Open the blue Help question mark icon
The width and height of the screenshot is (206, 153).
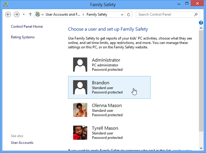(x=201, y=22)
